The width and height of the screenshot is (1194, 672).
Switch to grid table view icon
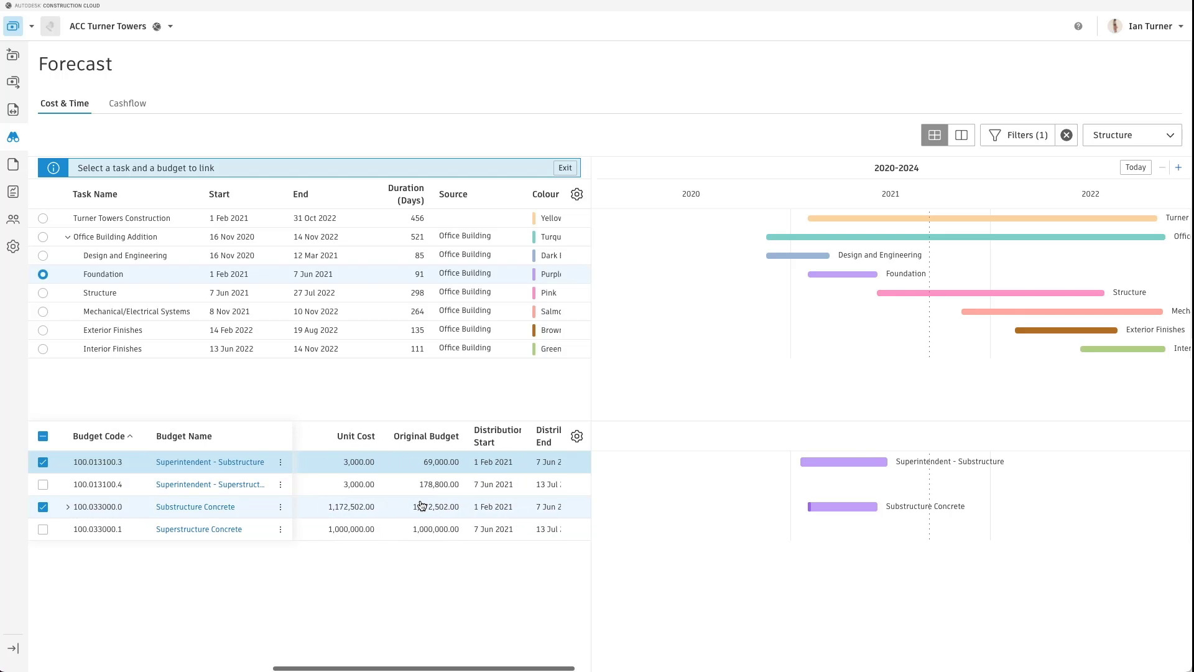(x=934, y=135)
